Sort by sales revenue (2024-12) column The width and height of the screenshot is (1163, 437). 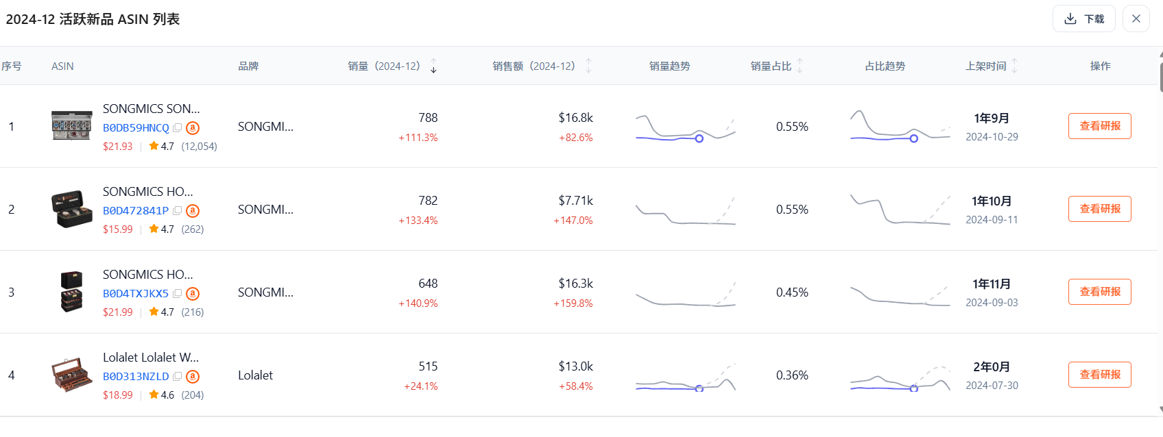point(588,66)
